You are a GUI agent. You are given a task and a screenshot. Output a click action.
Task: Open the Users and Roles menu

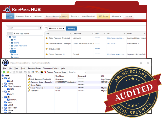pyautogui.click(x=23, y=16)
